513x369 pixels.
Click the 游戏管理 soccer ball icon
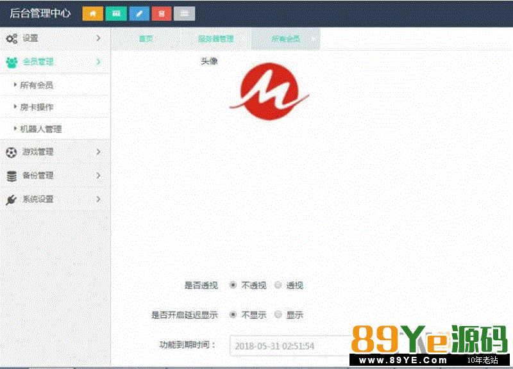(12, 152)
